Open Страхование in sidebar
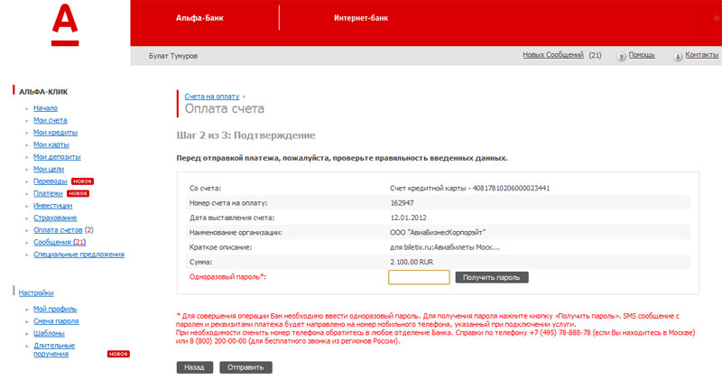The width and height of the screenshot is (722, 380). (x=55, y=218)
